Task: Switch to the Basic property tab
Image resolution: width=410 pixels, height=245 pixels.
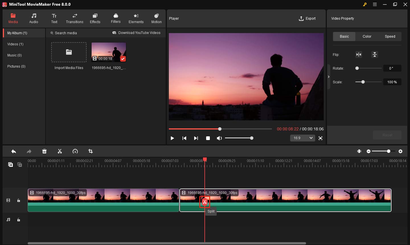Action: [x=344, y=37]
